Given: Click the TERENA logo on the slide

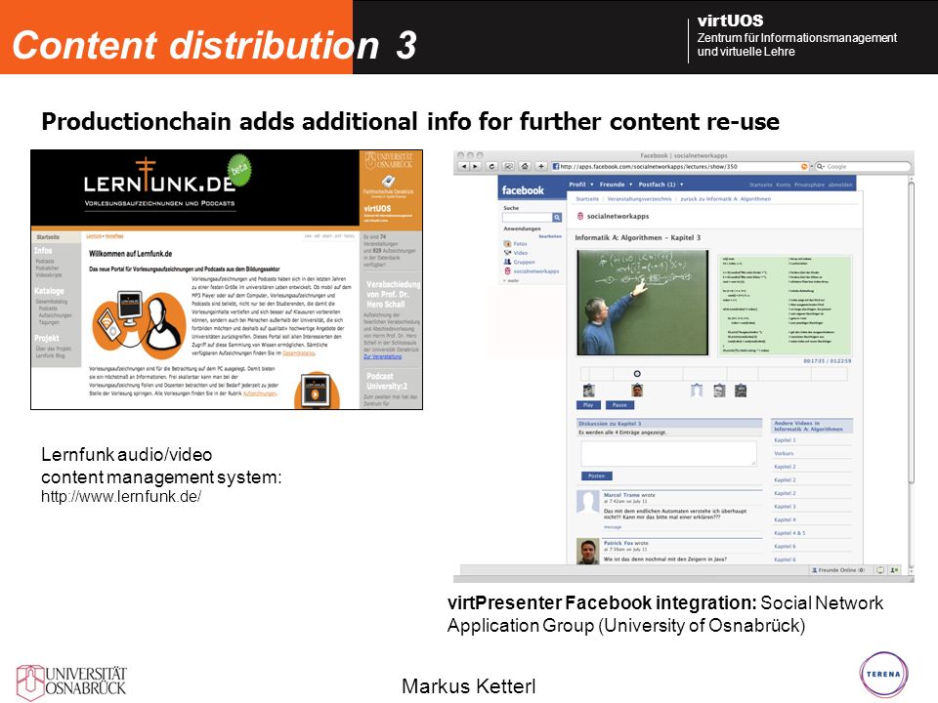Looking at the screenshot, I should pos(883,674).
